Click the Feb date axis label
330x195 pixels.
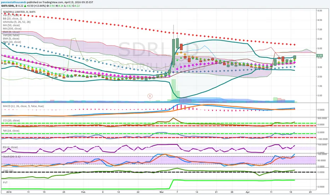(83, 192)
